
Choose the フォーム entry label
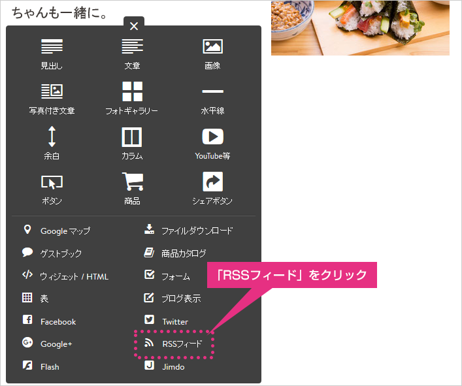pyautogui.click(x=176, y=276)
